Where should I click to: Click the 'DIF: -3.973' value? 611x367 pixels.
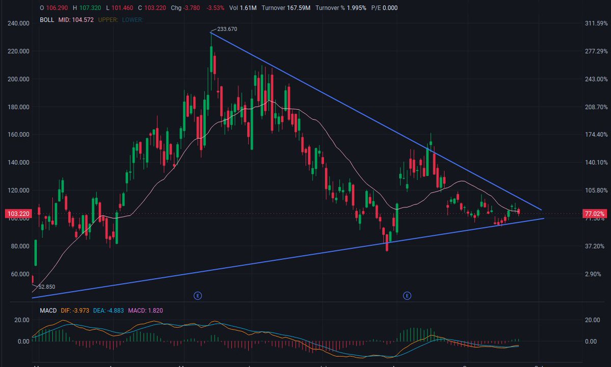[x=75, y=310]
